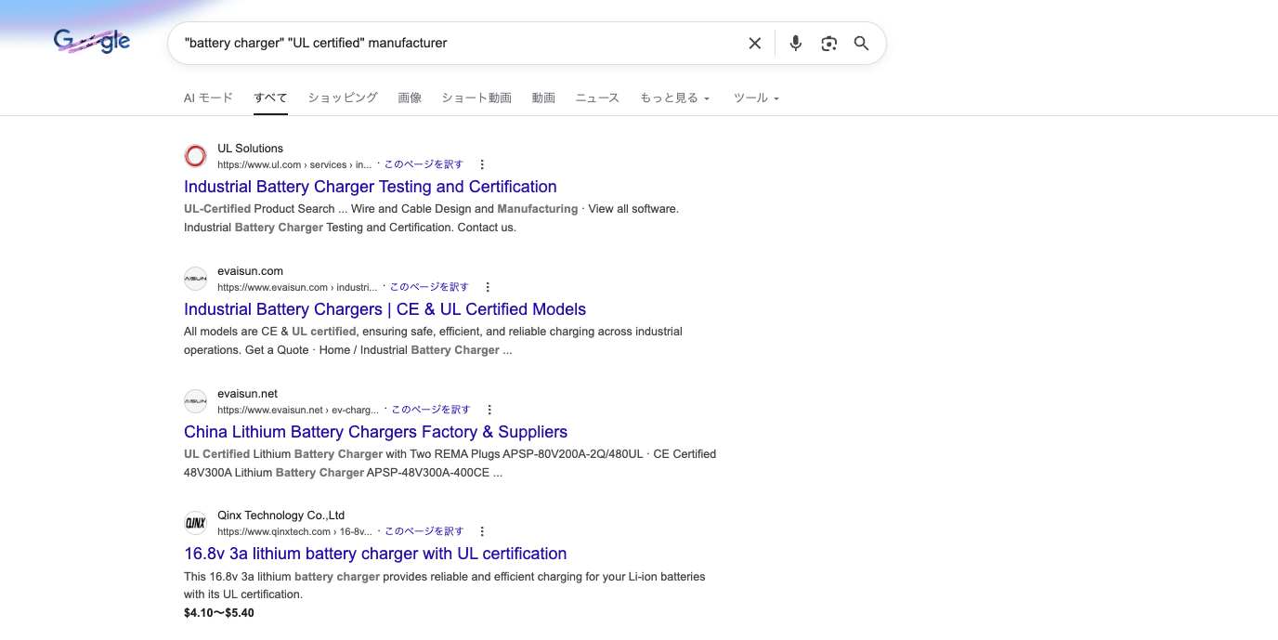Screen dimensions: 1278x640
Task: Open the もっと見る dropdown
Action: point(674,98)
